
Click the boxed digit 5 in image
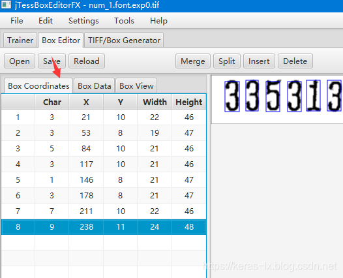coord(273,96)
